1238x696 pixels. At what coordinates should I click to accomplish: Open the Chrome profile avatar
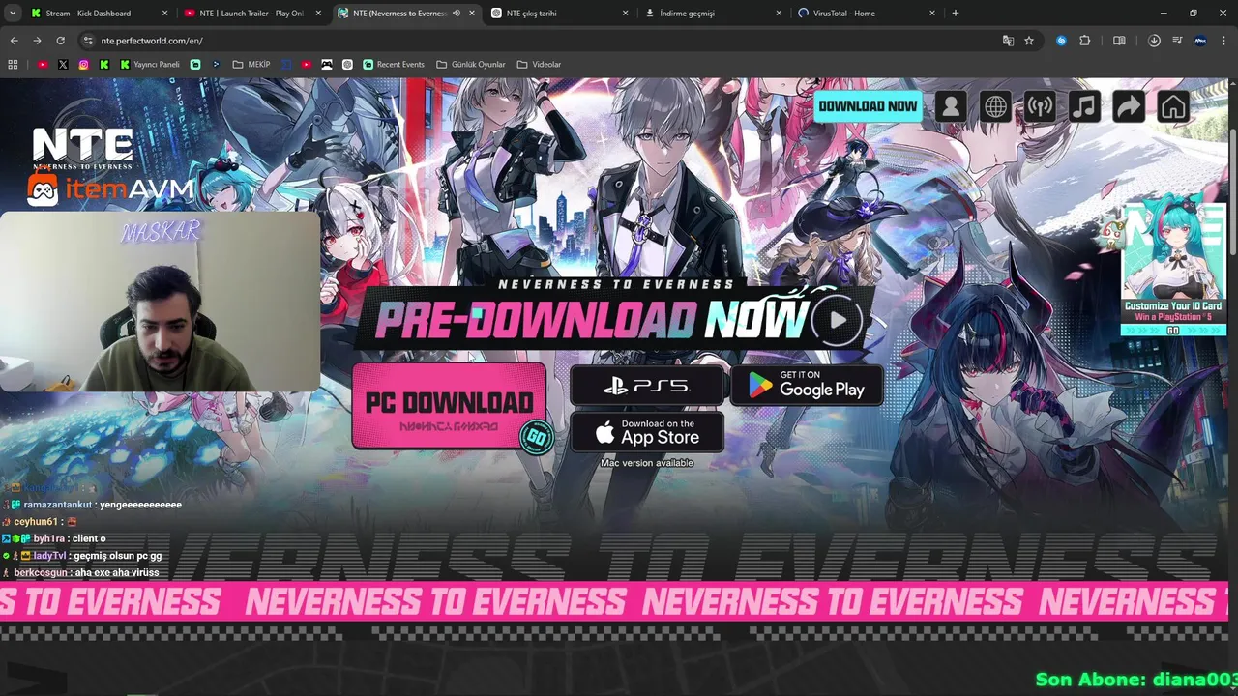pos(1200,41)
